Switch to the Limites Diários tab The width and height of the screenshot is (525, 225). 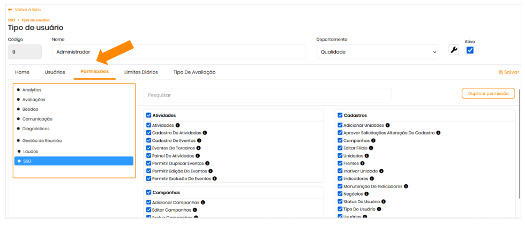[x=141, y=72]
